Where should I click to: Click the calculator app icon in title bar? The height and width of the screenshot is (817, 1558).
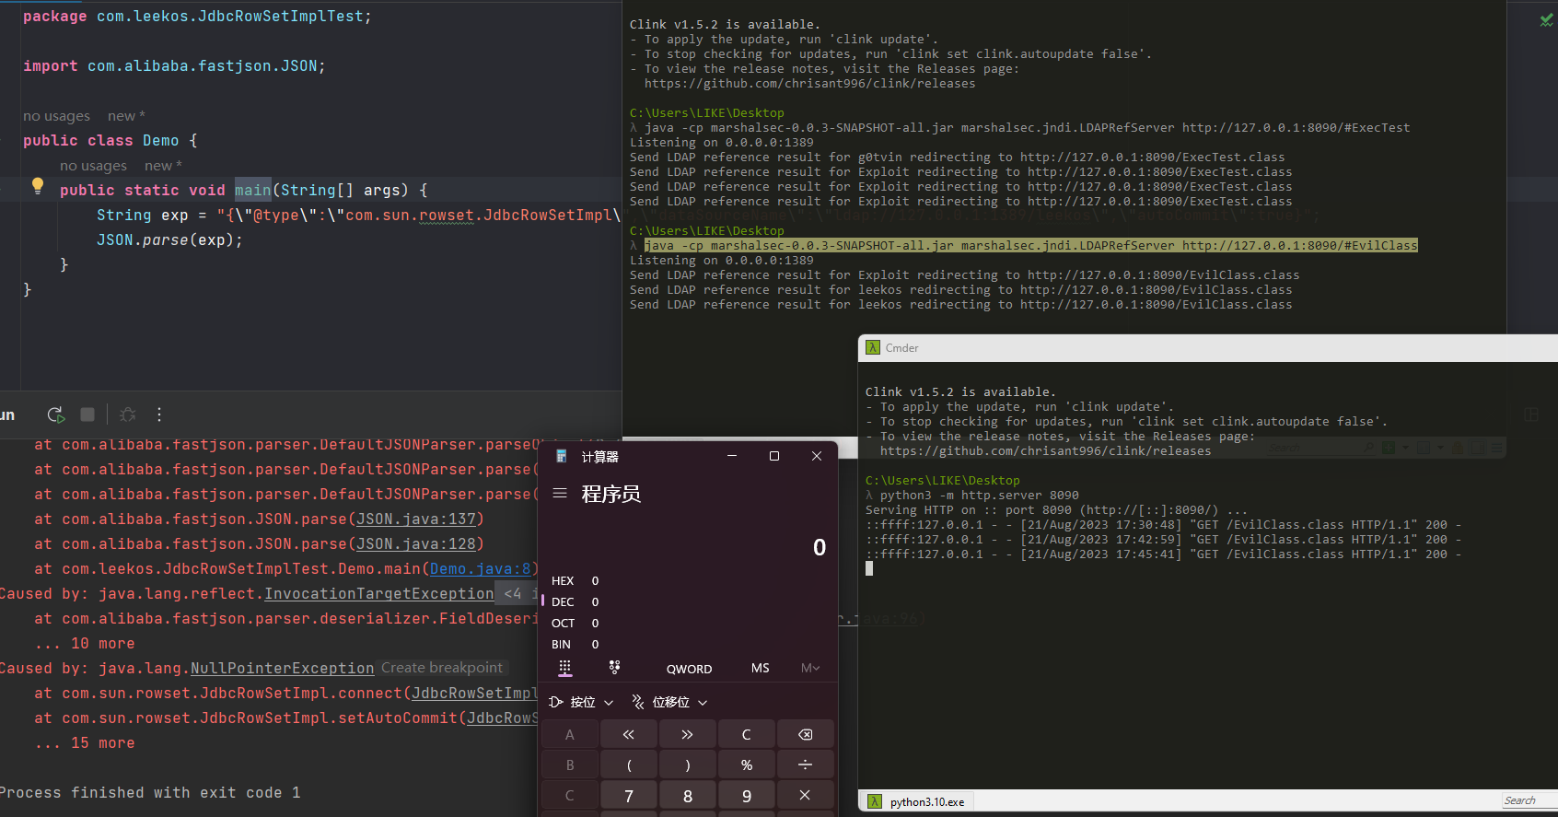click(x=561, y=456)
